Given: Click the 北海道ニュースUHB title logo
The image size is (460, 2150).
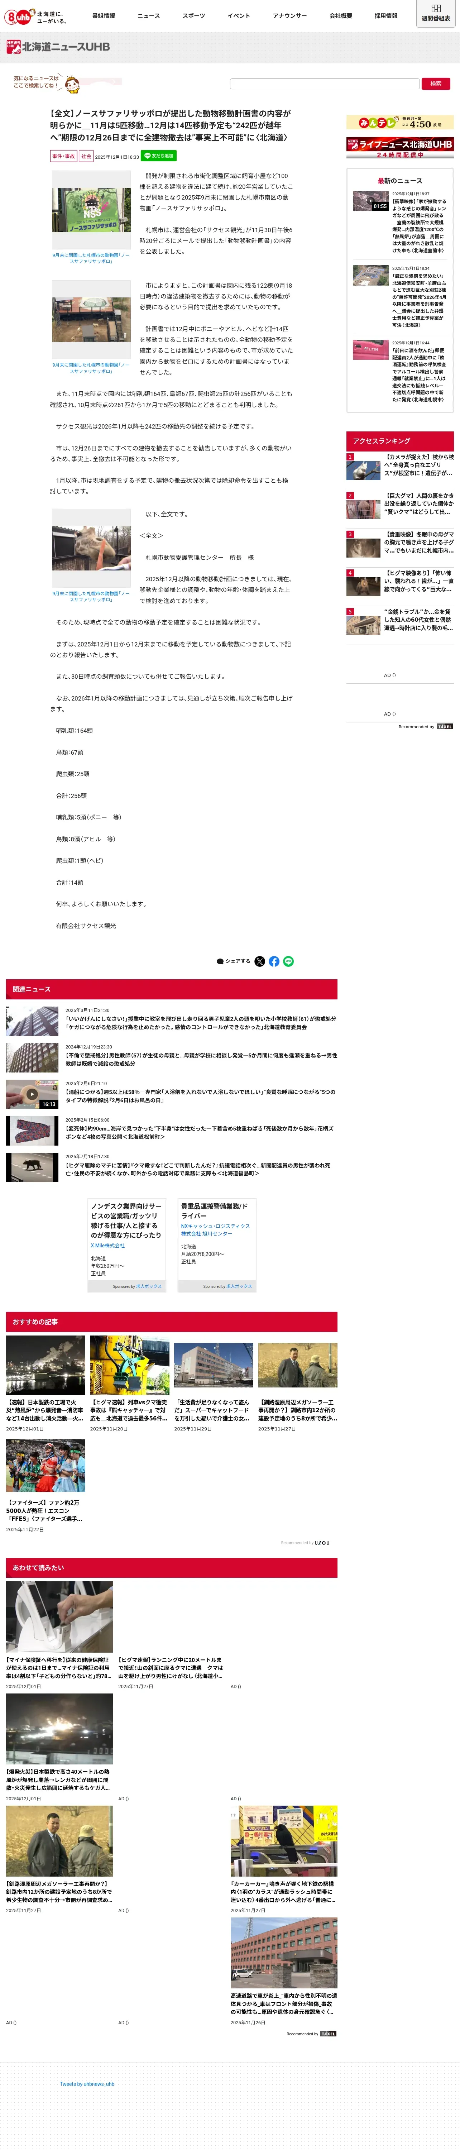Looking at the screenshot, I should click(x=58, y=47).
